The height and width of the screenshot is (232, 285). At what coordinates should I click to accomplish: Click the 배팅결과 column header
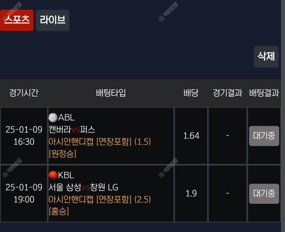[x=264, y=93]
